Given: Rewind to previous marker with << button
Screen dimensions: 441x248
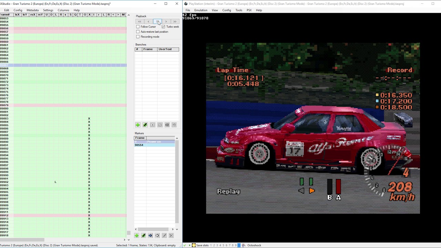Looking at the screenshot, I should coord(140,22).
